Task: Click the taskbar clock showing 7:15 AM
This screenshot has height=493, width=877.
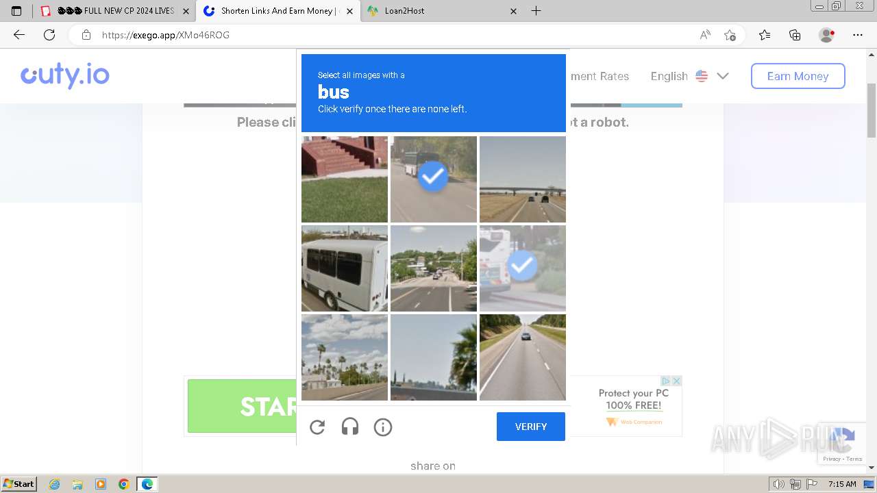Action: pyautogui.click(x=842, y=484)
